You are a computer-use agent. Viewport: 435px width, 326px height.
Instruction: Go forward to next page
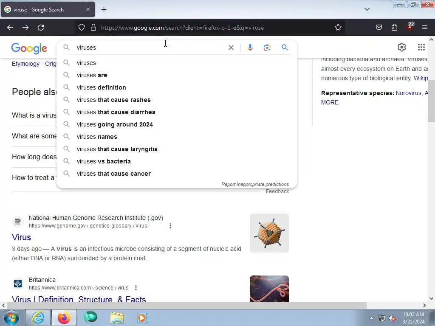[x=25, y=28]
